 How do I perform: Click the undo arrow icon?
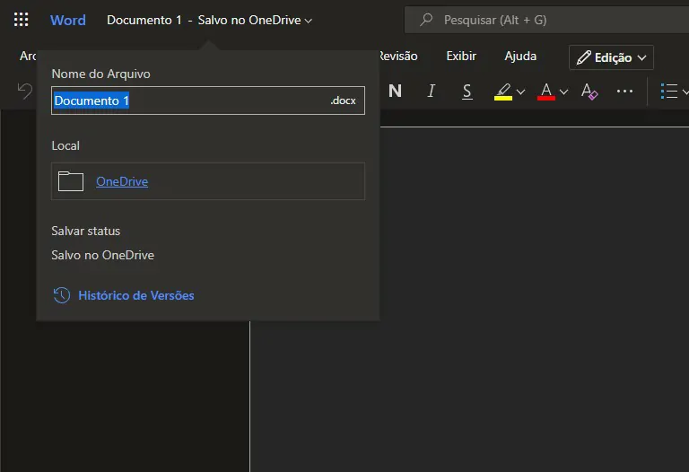(x=25, y=91)
